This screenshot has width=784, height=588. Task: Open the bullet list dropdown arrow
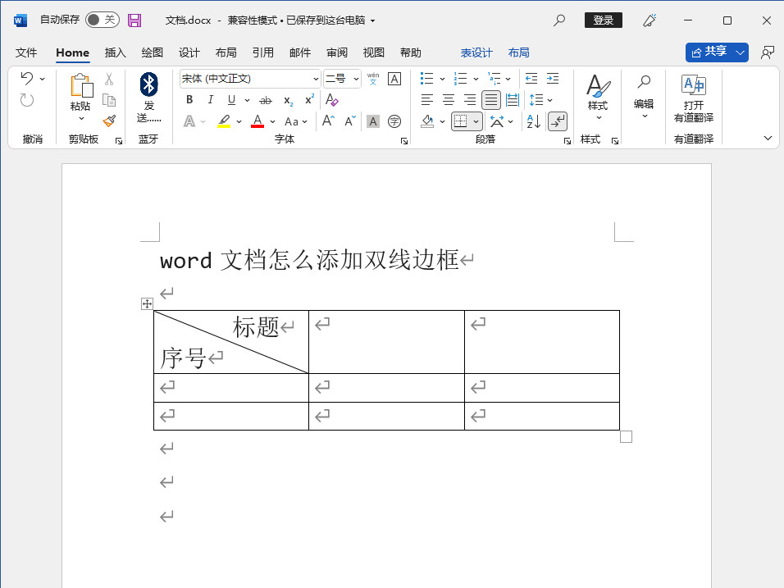[442, 79]
